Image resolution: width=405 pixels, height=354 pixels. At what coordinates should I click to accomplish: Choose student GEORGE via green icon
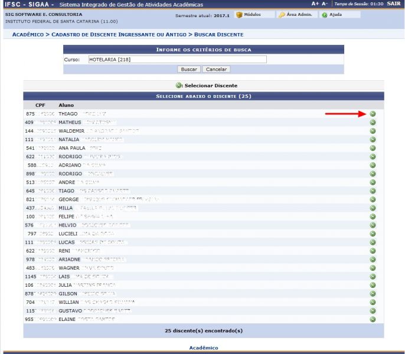click(x=373, y=199)
